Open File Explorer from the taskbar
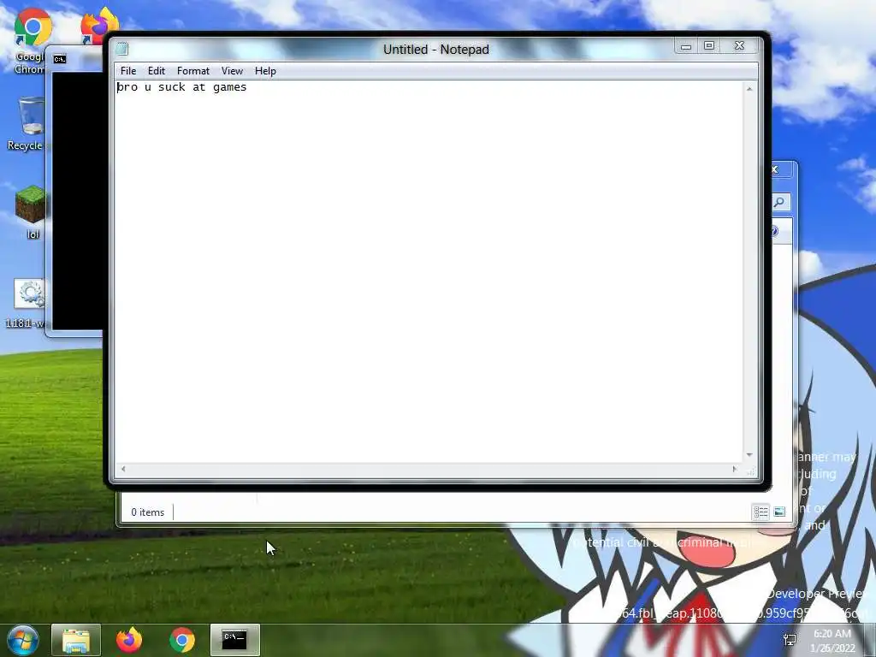 click(76, 640)
